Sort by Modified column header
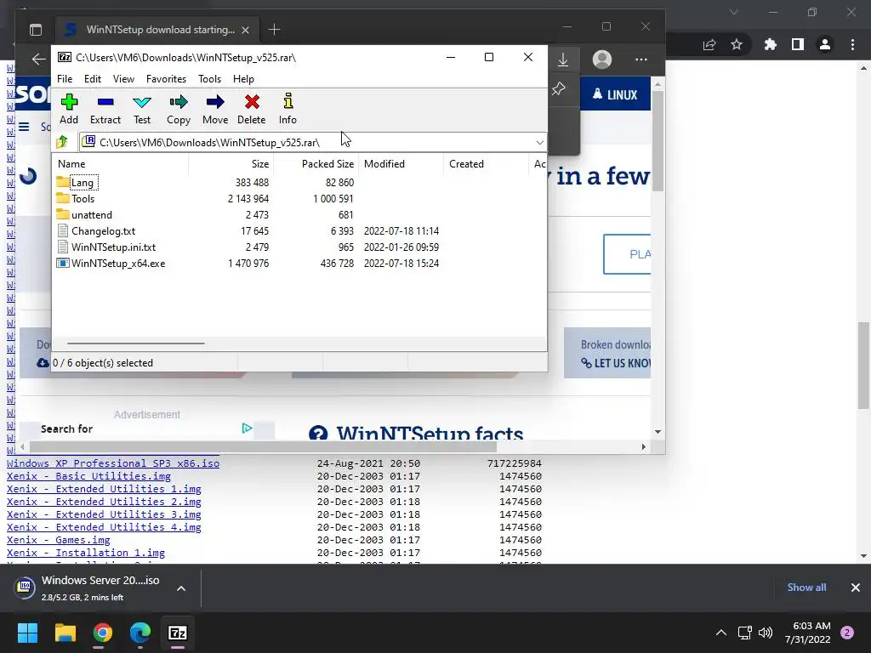The width and height of the screenshot is (871, 653). [384, 164]
